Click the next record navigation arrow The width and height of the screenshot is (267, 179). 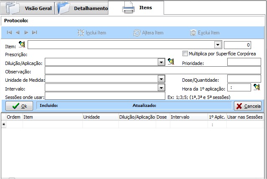pyautogui.click(x=26, y=33)
